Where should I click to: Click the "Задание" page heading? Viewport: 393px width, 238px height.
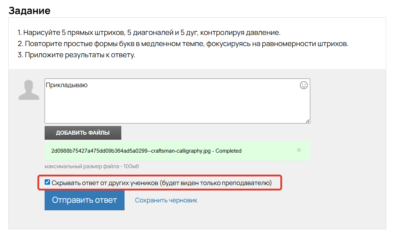tap(29, 10)
